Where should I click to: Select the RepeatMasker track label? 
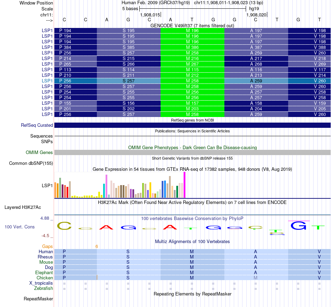[38, 299]
